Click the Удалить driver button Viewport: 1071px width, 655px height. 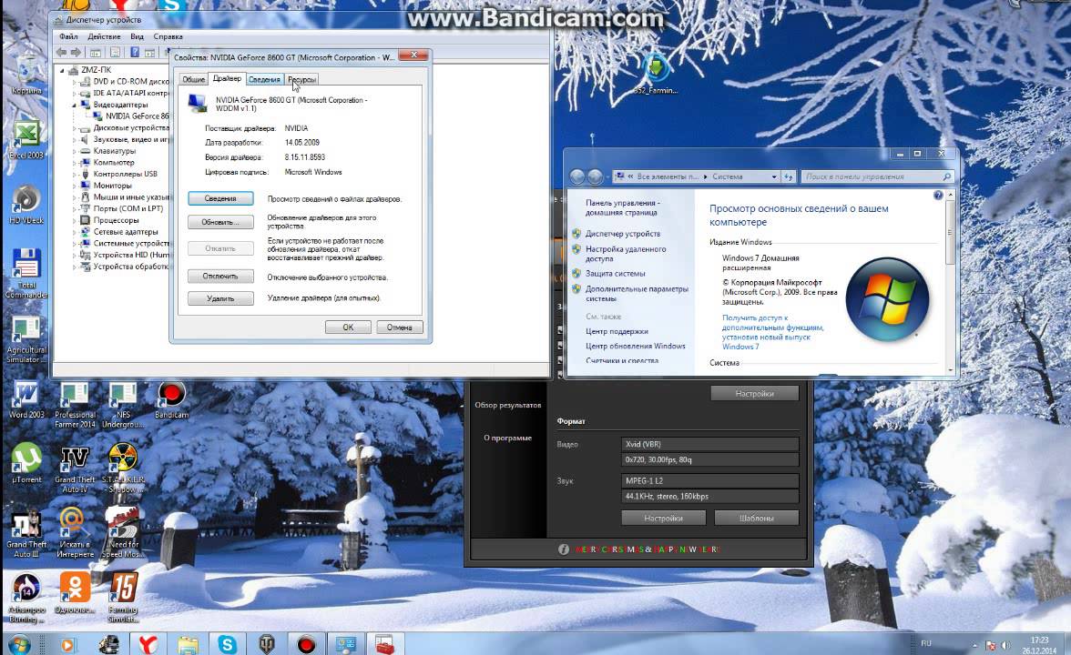tap(220, 298)
